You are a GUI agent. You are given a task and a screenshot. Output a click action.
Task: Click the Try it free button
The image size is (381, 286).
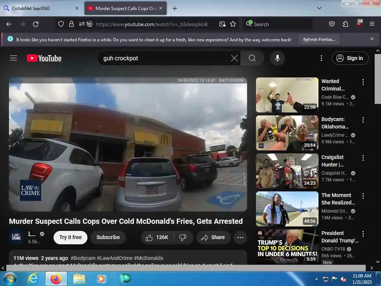click(70, 237)
